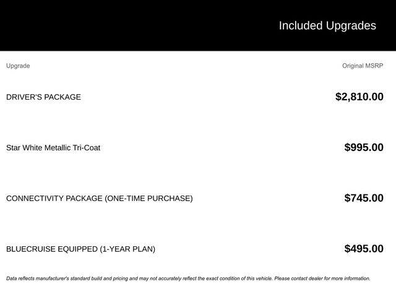Click the $2,810.00 price
This screenshot has height=297, width=396.
pos(359,97)
